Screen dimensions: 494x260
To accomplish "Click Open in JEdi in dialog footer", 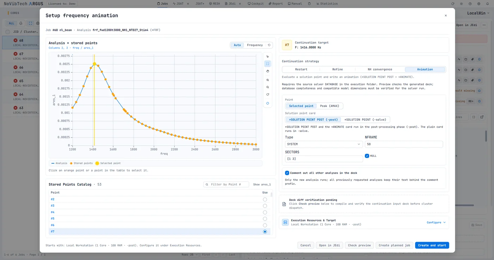I will click(330, 245).
